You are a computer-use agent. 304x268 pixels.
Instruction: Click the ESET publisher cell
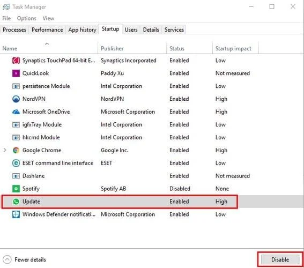pyautogui.click(x=107, y=163)
